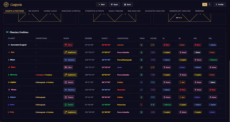
Task: Click the Mars planet symbol
Action: click(x=9, y=67)
